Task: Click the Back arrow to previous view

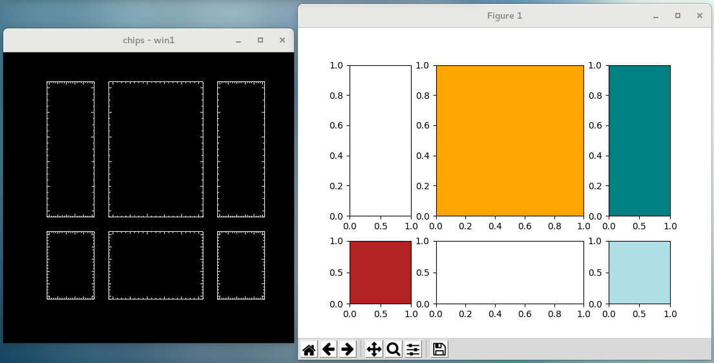Action: 328,349
